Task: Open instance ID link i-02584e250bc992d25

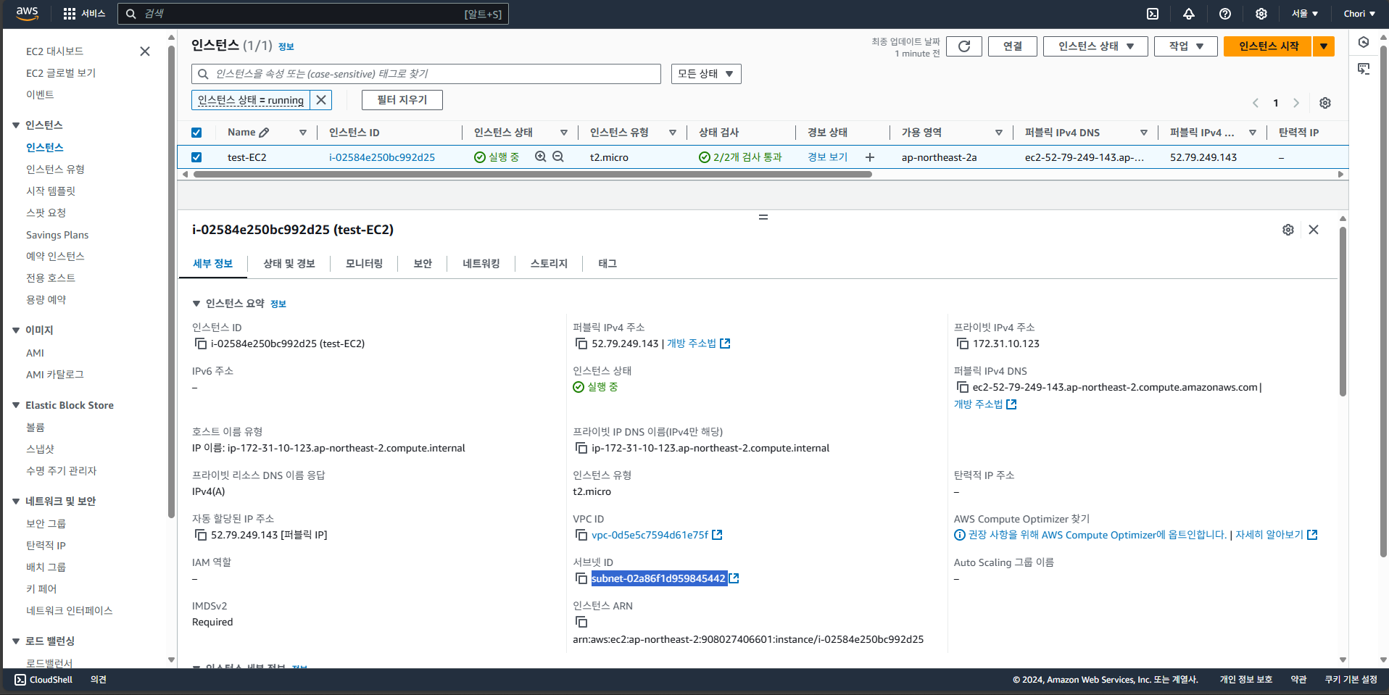Action: (x=382, y=157)
